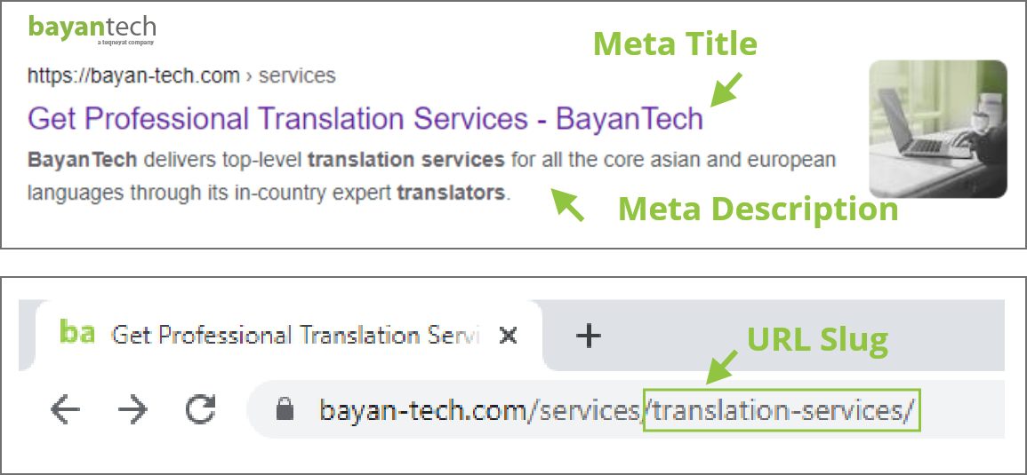
Task: Click the browser back arrow
Action: point(65,410)
